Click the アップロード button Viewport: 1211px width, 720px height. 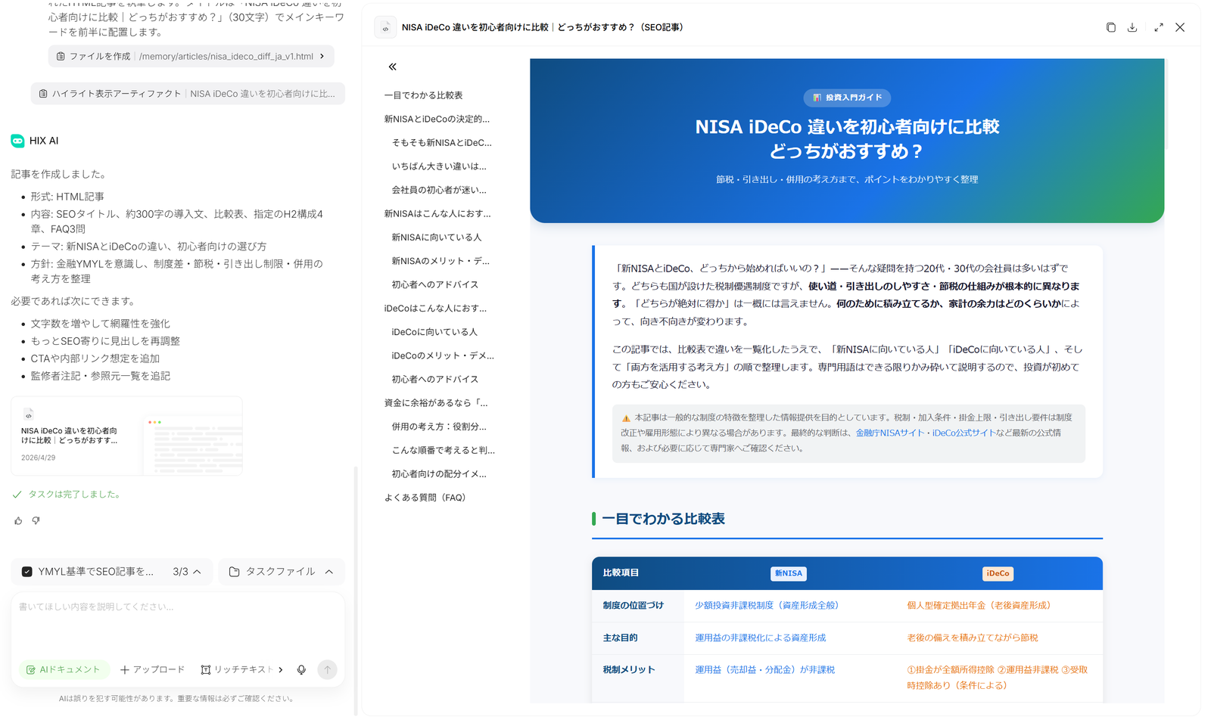click(x=152, y=669)
